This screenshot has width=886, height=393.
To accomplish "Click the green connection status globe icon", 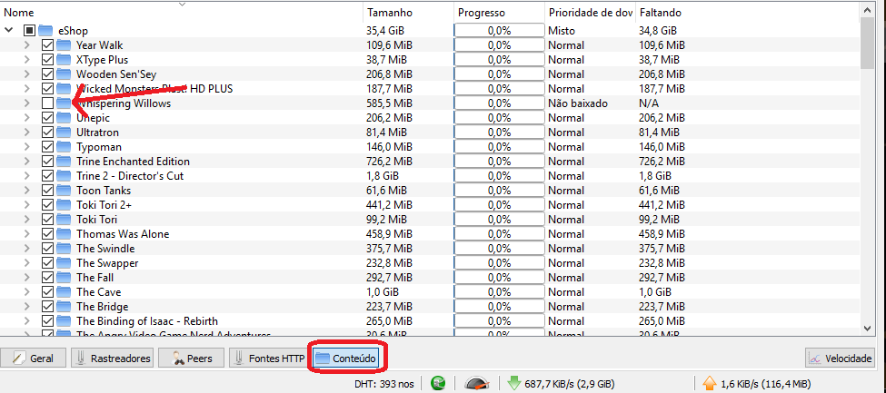I will tap(438, 384).
